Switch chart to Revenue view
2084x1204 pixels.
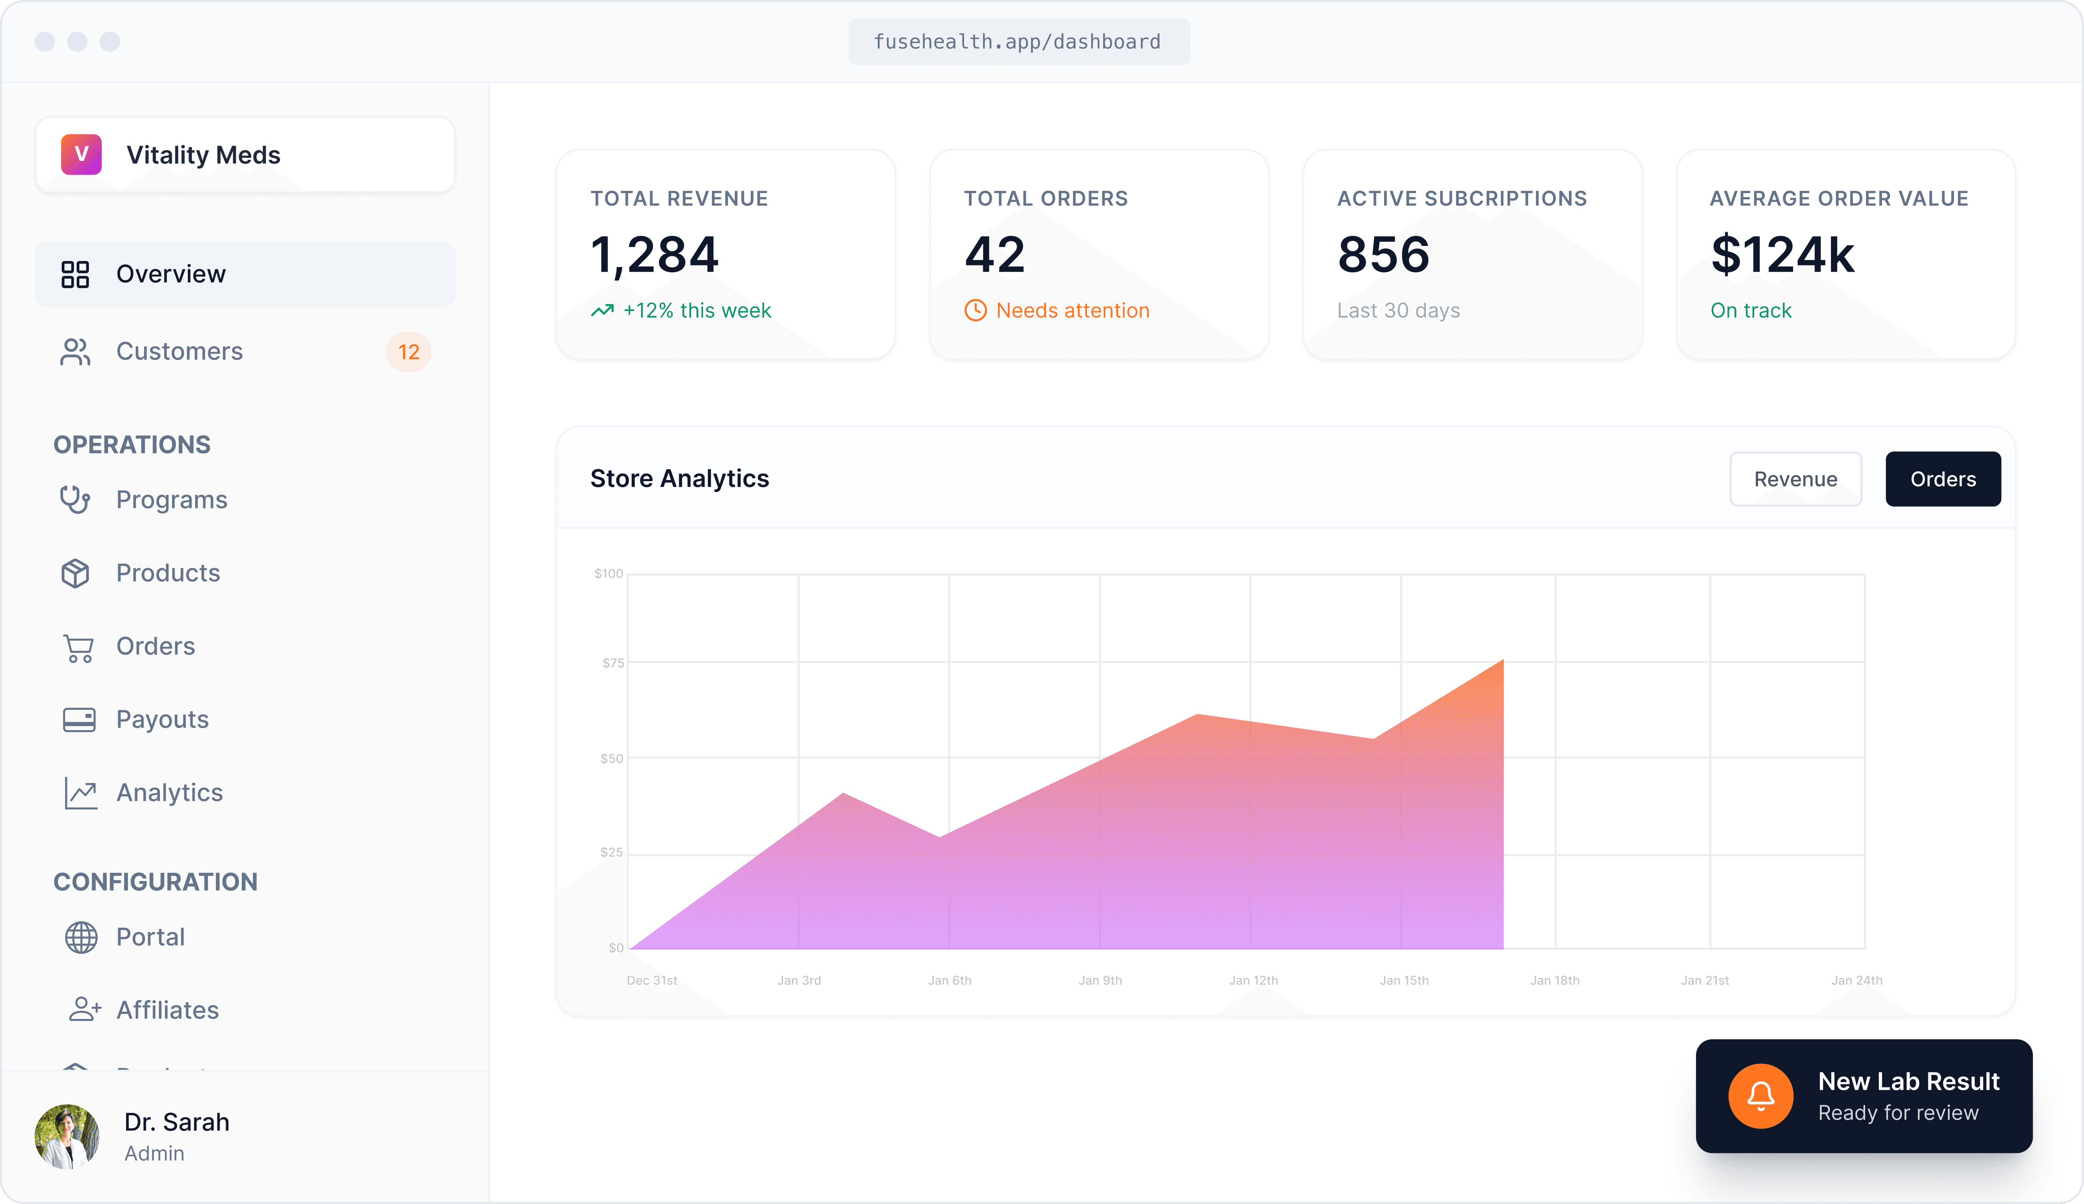[1795, 479]
